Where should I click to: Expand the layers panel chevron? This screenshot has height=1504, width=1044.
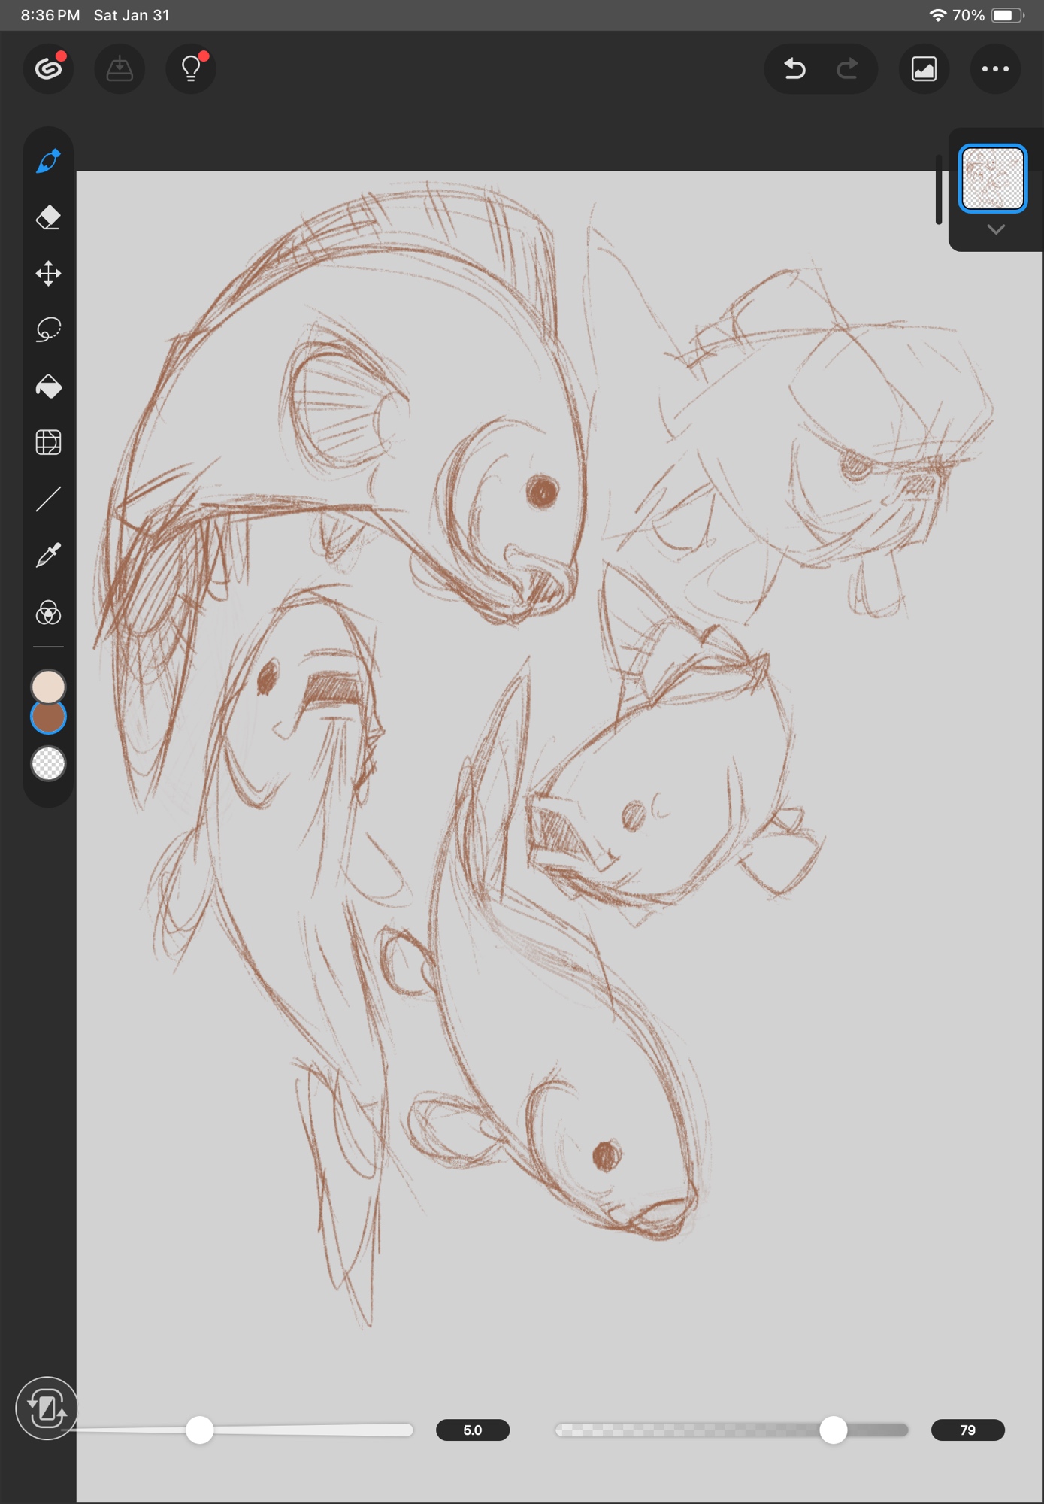pos(996,230)
